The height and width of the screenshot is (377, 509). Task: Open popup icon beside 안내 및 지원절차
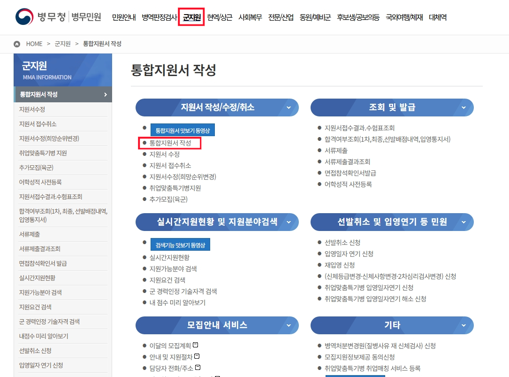tap(197, 356)
